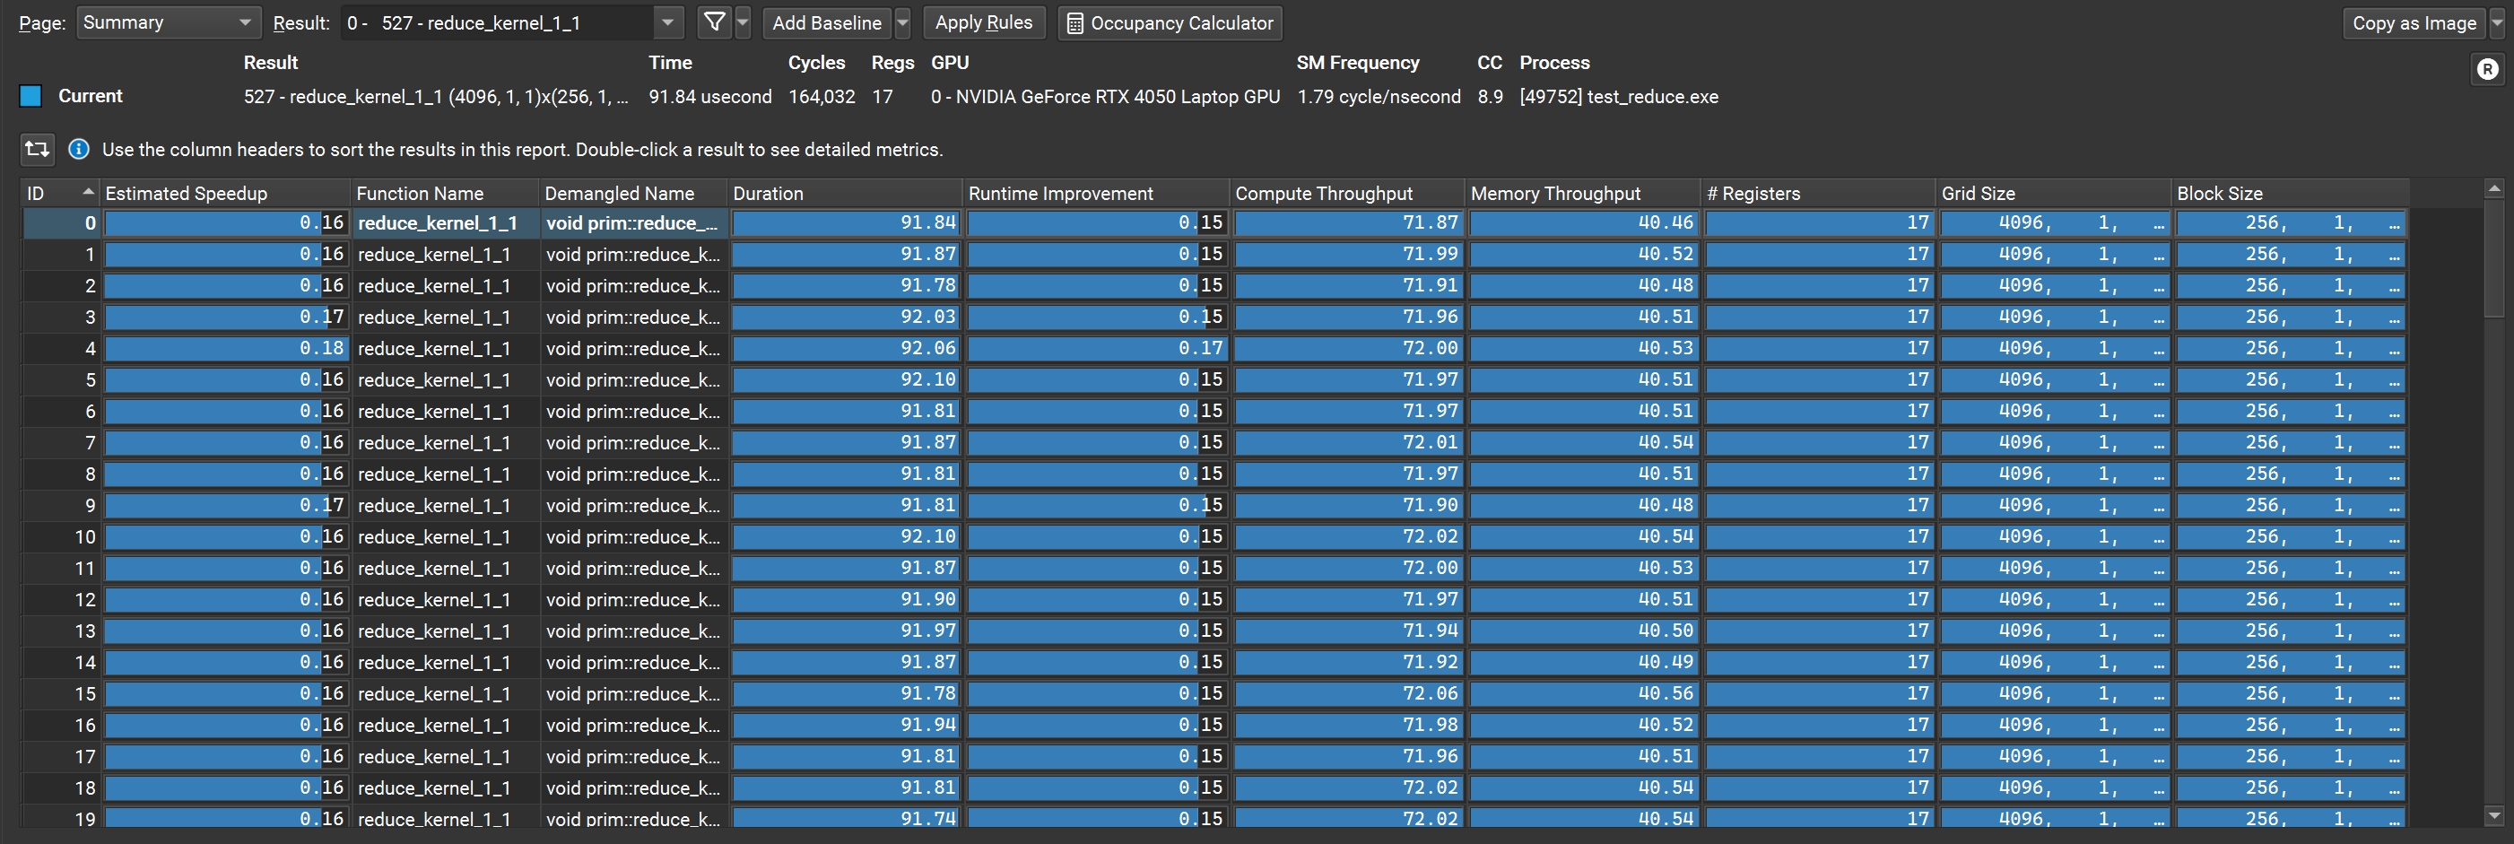This screenshot has width=2514, height=844.
Task: Click the scrollbar up arrow
Action: [2494, 187]
